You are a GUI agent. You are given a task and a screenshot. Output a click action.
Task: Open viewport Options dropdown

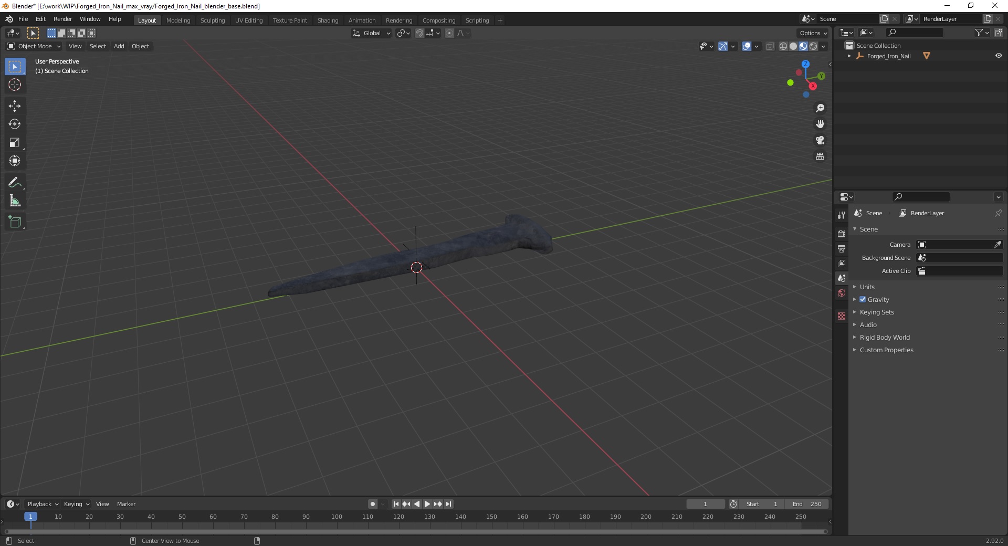click(x=813, y=33)
